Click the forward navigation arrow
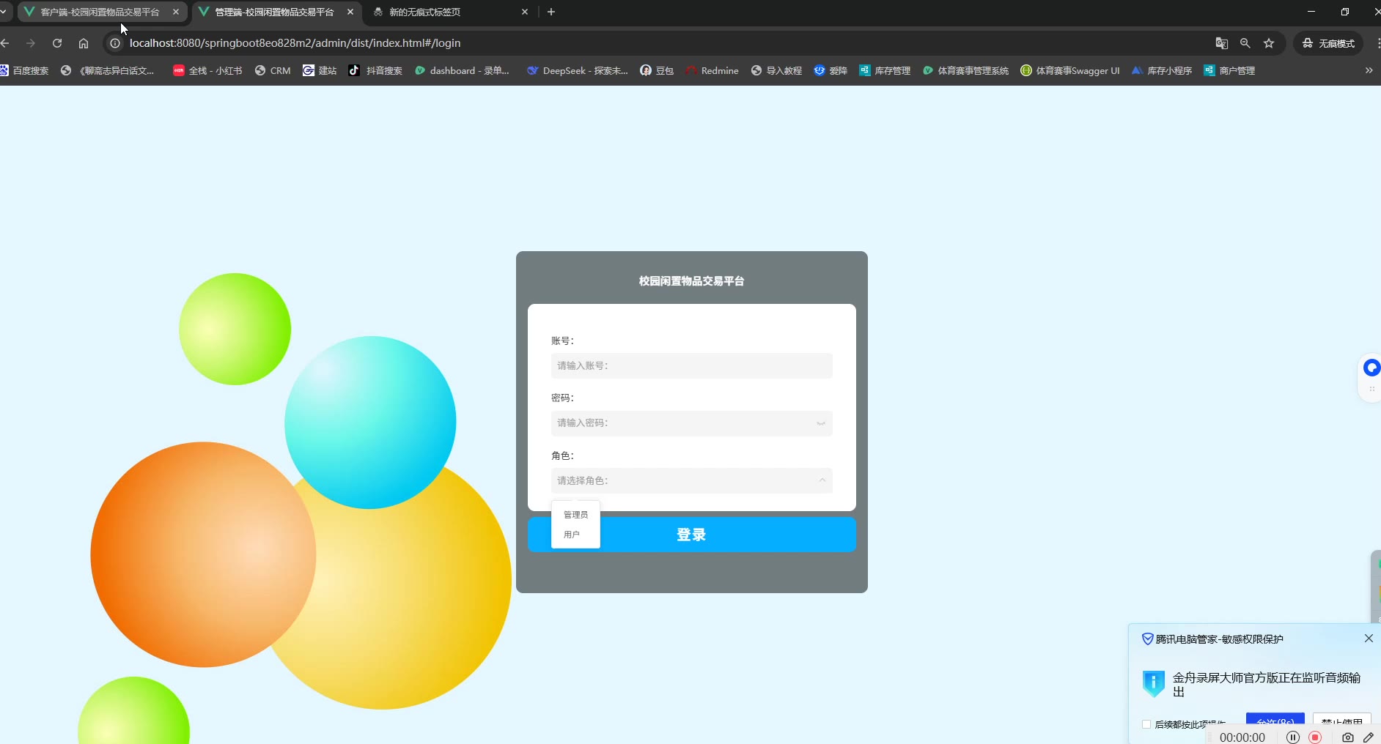This screenshot has height=744, width=1381. click(31, 43)
